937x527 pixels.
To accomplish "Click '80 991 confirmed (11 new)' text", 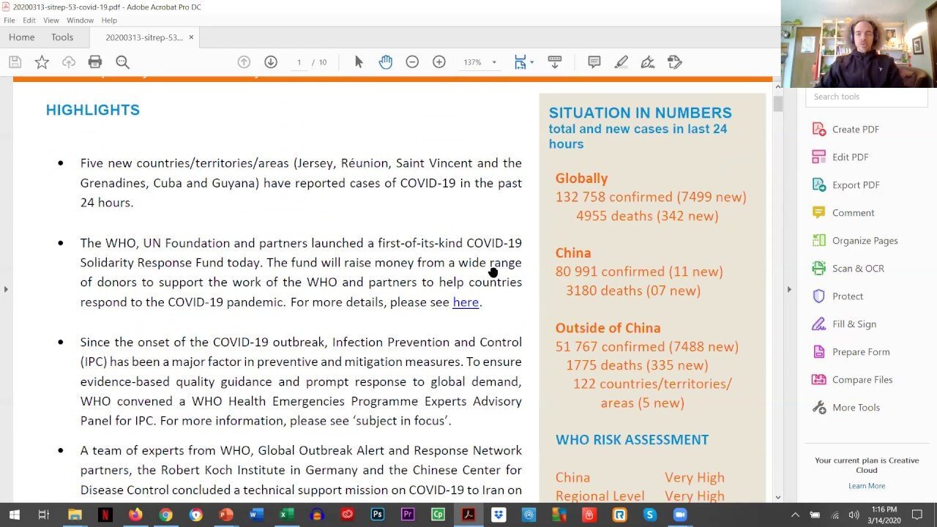I will point(639,272).
